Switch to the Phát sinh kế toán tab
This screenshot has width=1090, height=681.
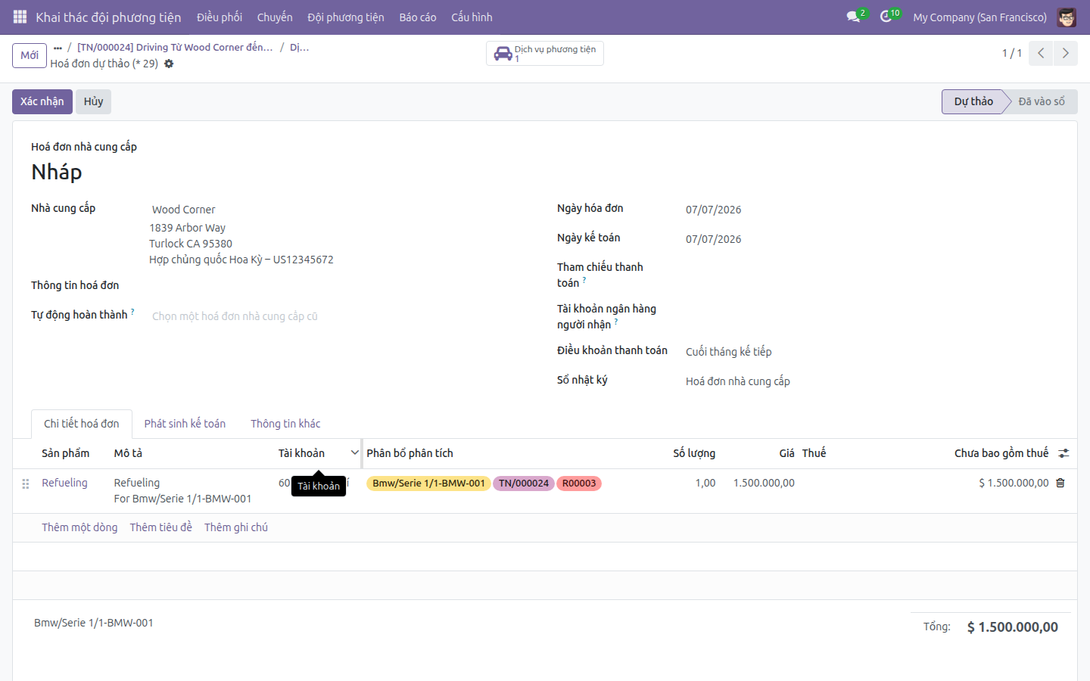pyautogui.click(x=185, y=424)
